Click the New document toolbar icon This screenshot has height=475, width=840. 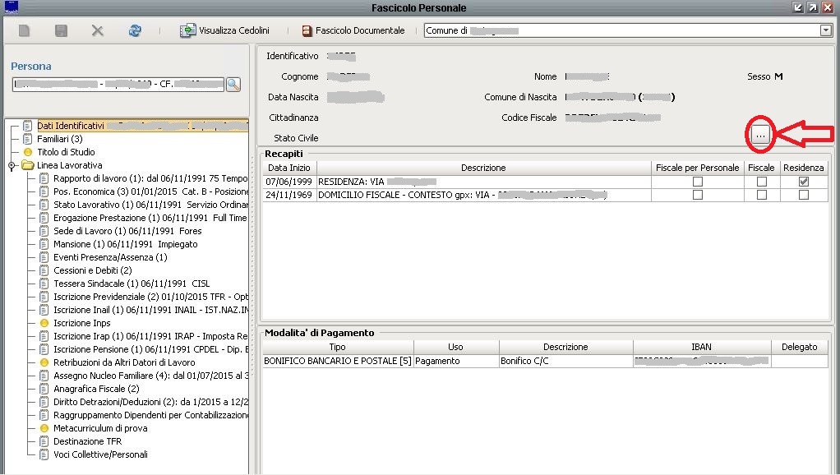pos(25,31)
